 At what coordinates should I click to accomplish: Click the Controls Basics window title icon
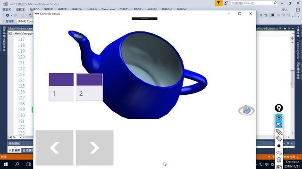coord(37,14)
